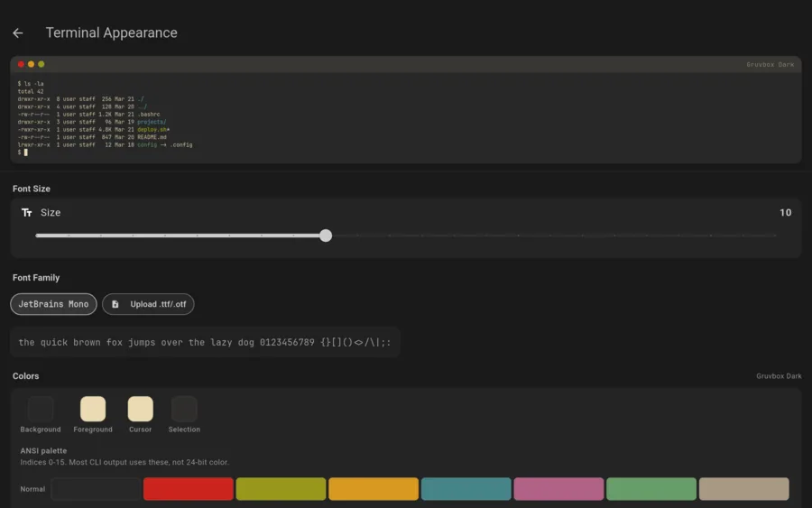Pick the red Normal ANSI swatch
This screenshot has width=812, height=508.
point(189,489)
